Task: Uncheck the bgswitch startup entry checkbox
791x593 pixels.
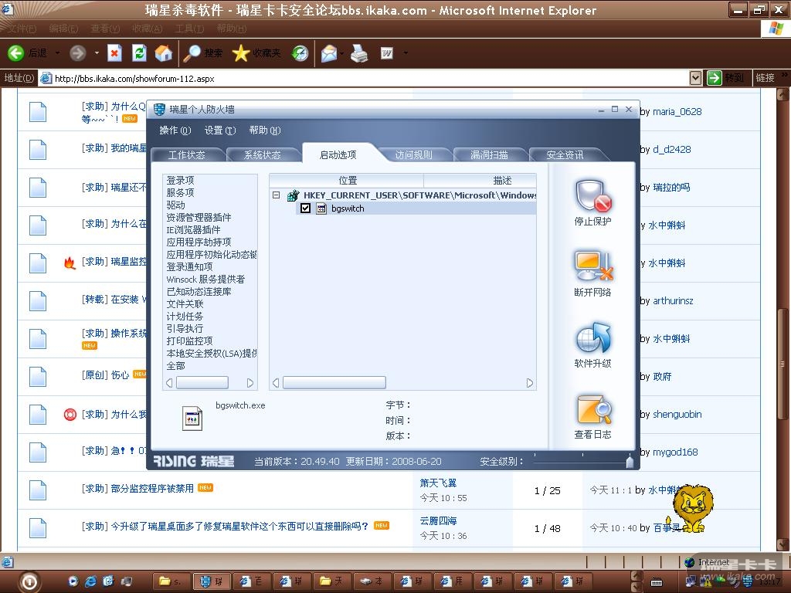Action: (x=305, y=208)
